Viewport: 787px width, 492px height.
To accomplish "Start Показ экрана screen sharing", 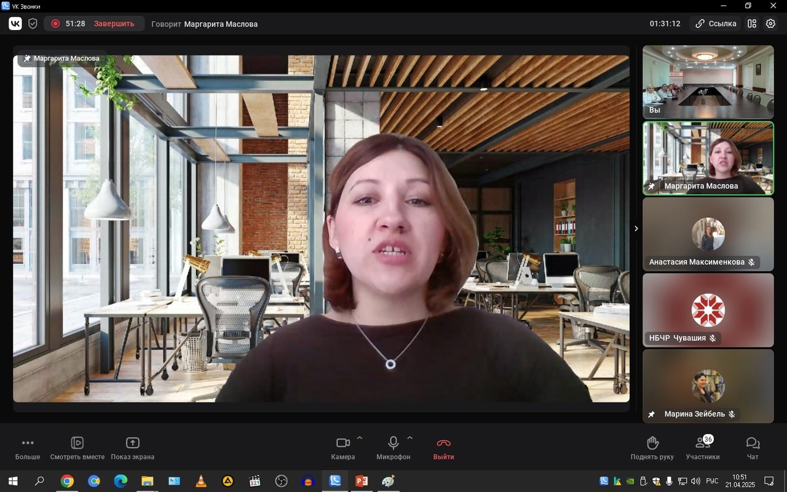I will [133, 448].
